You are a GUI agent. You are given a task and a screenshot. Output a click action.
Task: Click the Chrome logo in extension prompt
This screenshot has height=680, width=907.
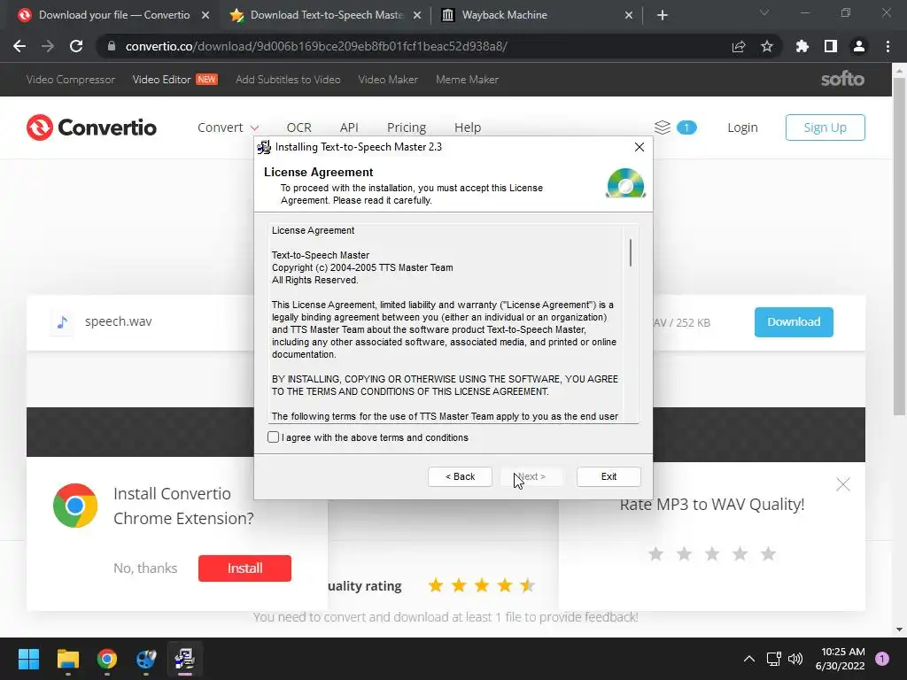click(x=75, y=506)
